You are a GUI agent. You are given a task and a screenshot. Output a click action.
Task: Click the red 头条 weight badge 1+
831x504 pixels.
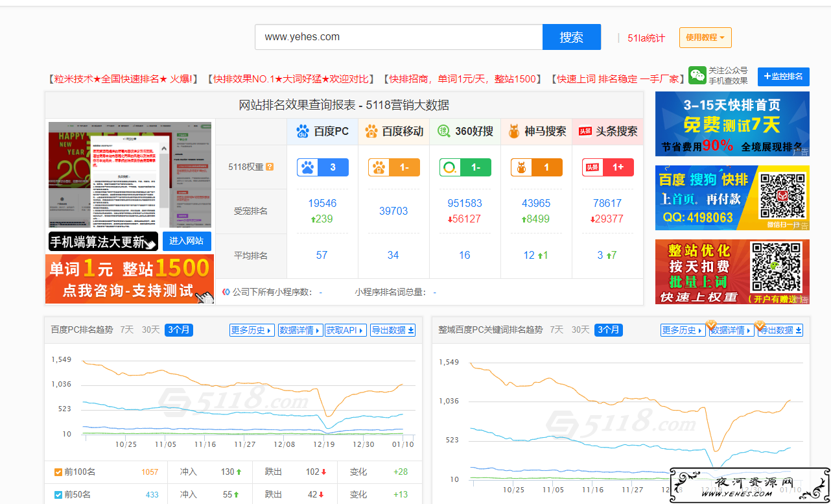608,167
